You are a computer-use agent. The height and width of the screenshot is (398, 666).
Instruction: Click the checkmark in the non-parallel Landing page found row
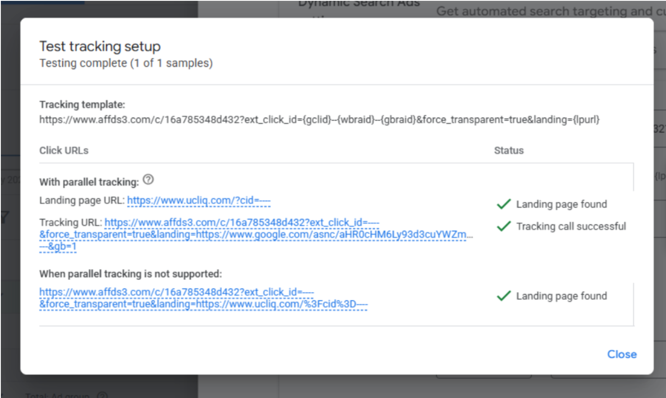(503, 296)
